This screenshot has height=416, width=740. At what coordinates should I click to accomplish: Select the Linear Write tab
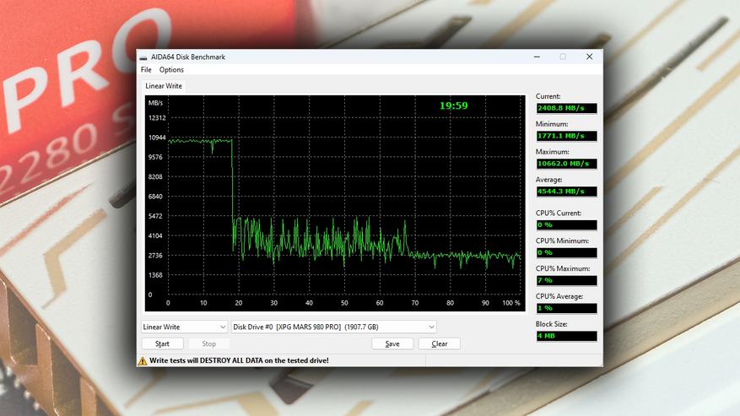164,86
